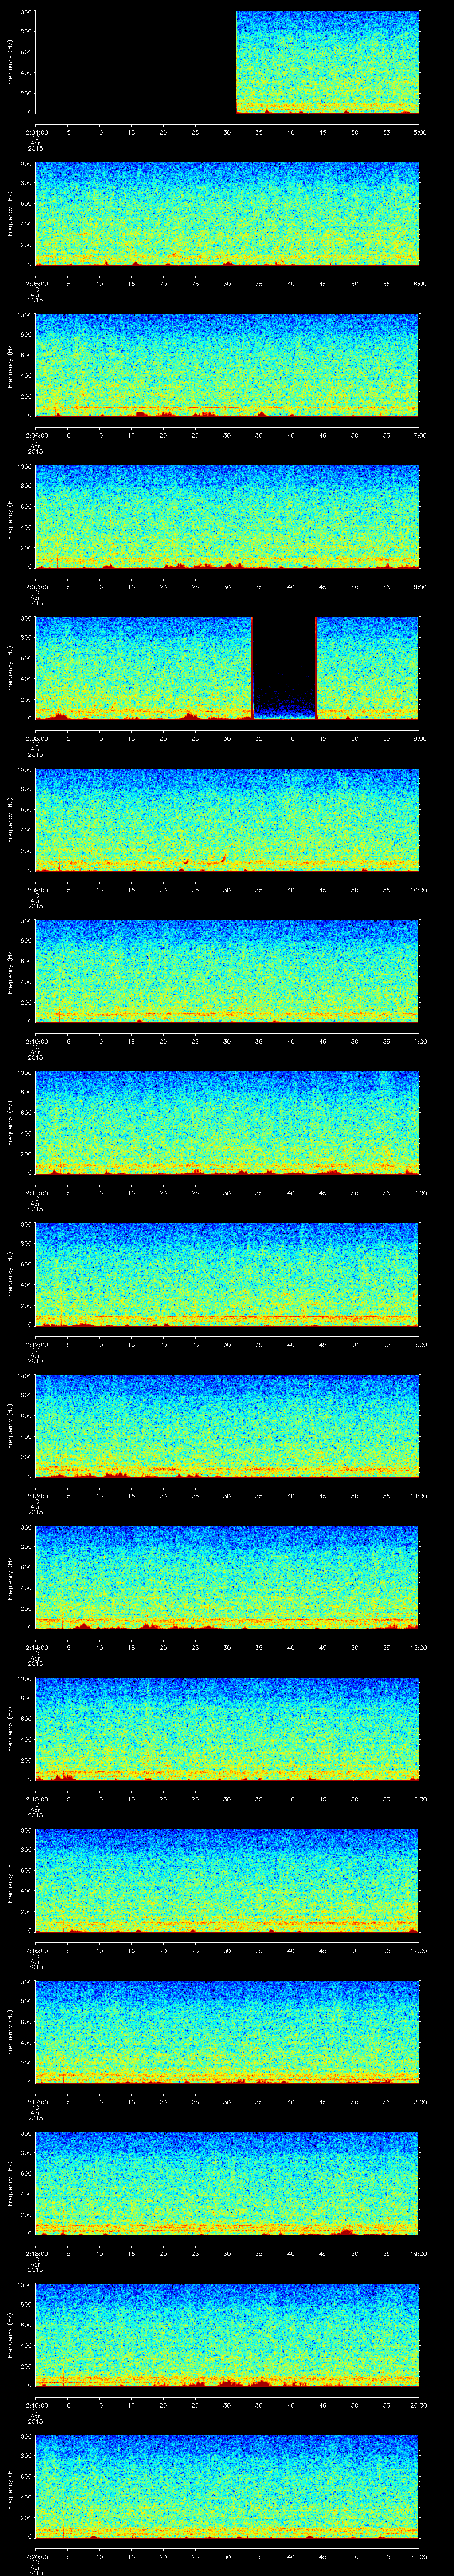Click the 9:00 end time label
Viewport: 454px width, 2576px height.
pyautogui.click(x=419, y=738)
